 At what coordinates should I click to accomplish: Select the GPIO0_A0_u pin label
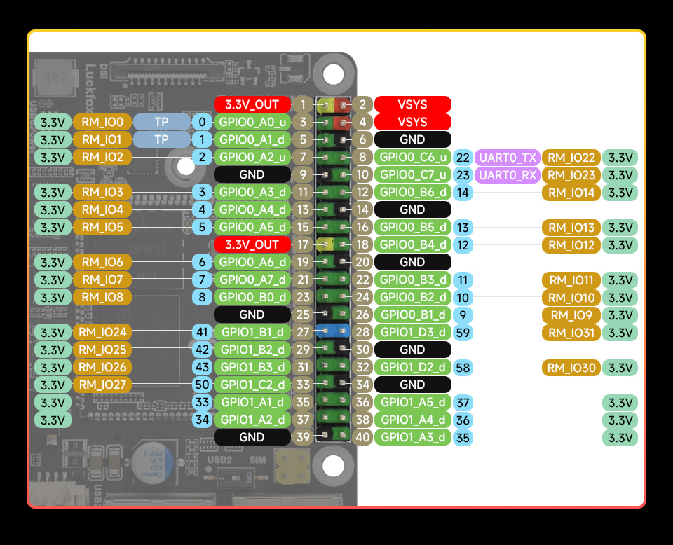[x=252, y=122]
